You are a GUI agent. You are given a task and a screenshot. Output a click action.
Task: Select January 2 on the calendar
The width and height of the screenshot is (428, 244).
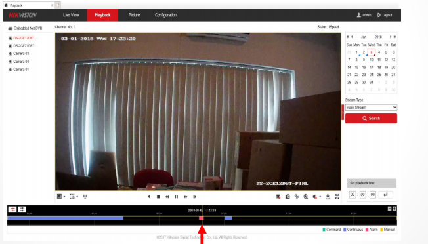click(364, 52)
